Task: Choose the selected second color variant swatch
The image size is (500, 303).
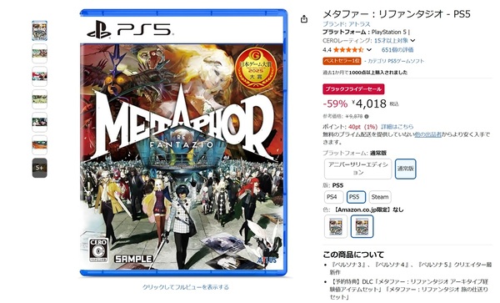Action: (362, 226)
